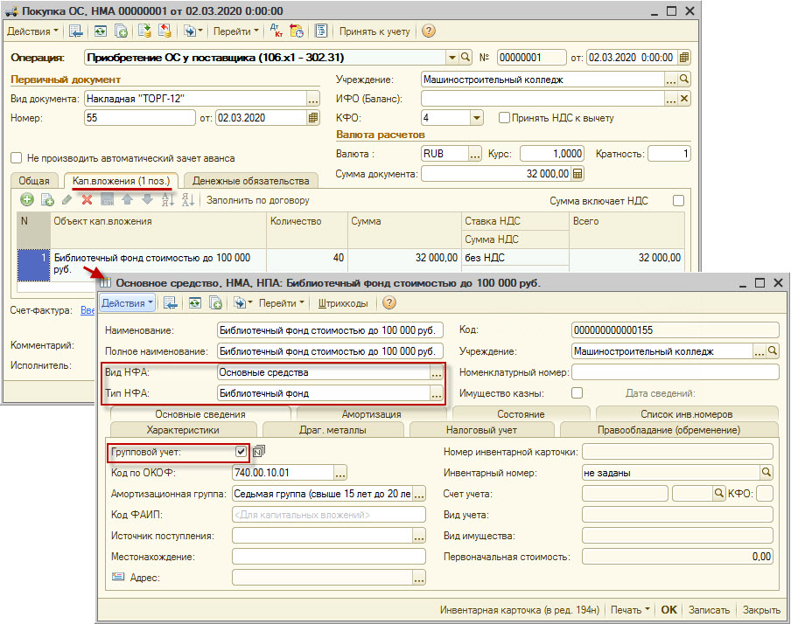
Task: Click the Закрыть button
Action: 761,609
